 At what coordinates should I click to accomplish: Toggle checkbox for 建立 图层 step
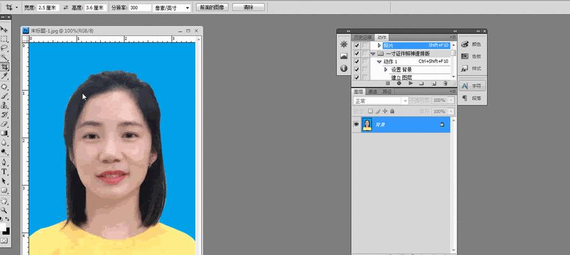click(357, 77)
